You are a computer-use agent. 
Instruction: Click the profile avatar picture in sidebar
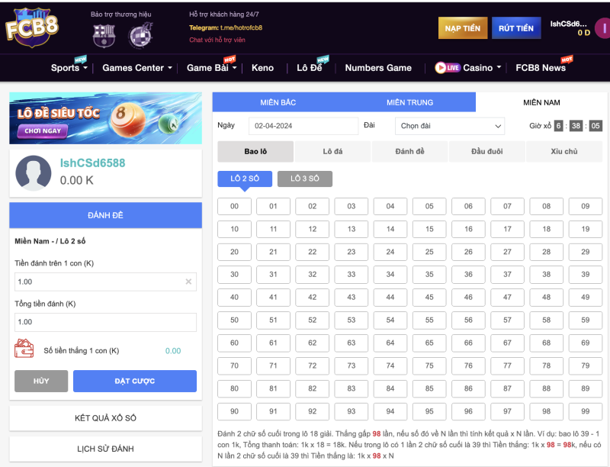coord(33,172)
